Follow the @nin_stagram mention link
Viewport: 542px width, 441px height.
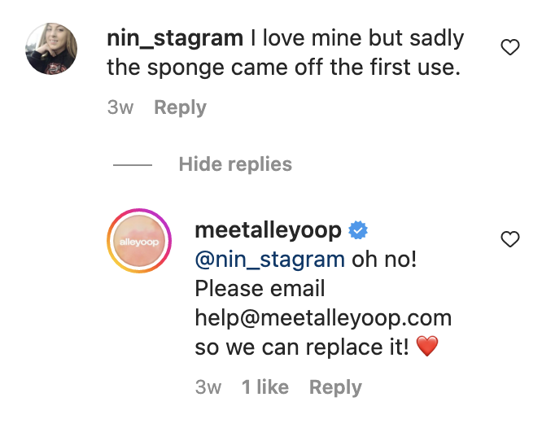click(270, 260)
